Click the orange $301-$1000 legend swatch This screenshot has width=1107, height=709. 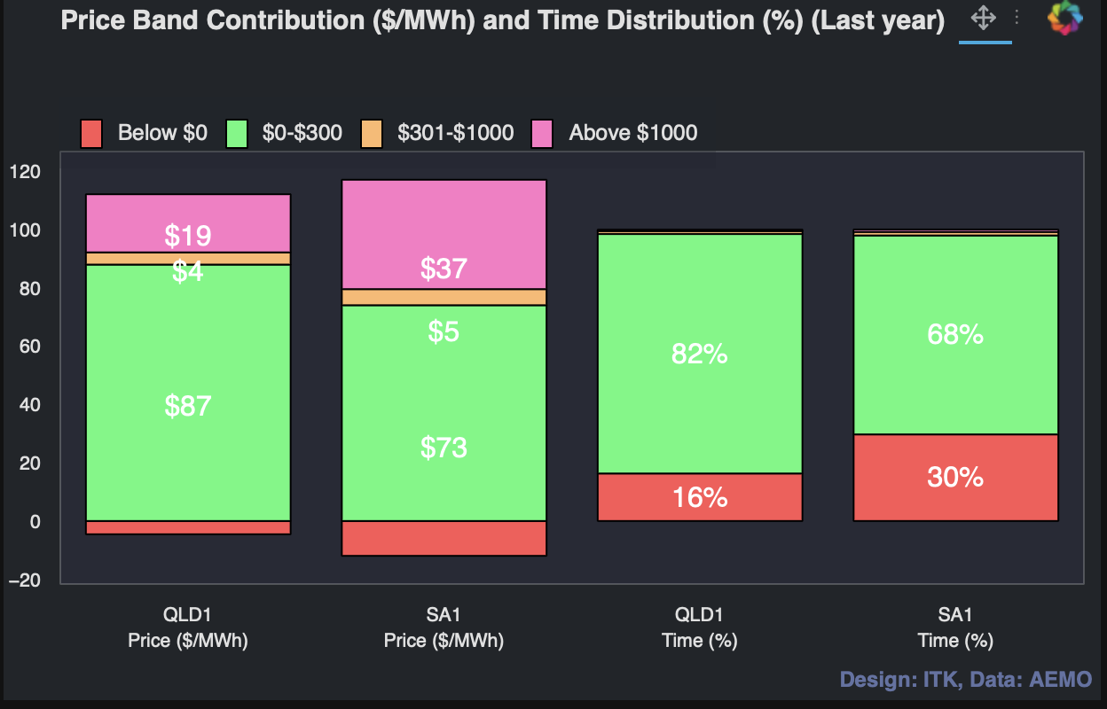[372, 133]
